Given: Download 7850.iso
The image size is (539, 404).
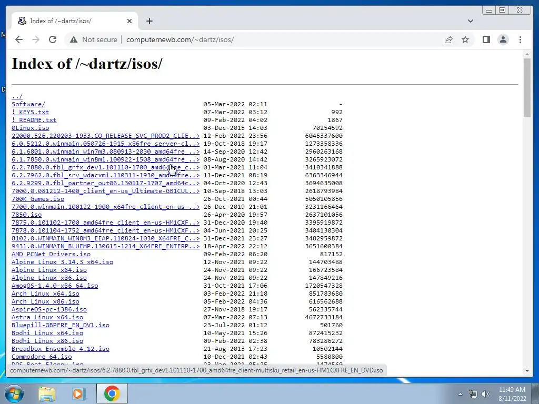Looking at the screenshot, I should tap(26, 215).
